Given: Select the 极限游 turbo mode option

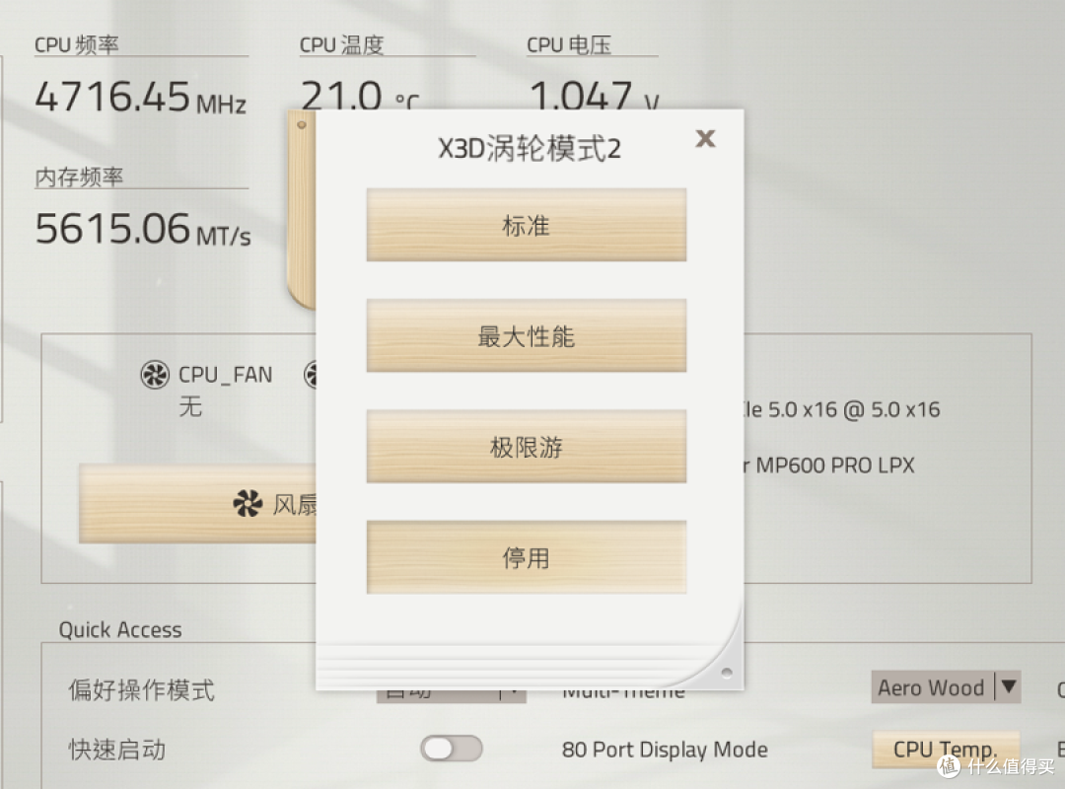Looking at the screenshot, I should click(x=527, y=447).
